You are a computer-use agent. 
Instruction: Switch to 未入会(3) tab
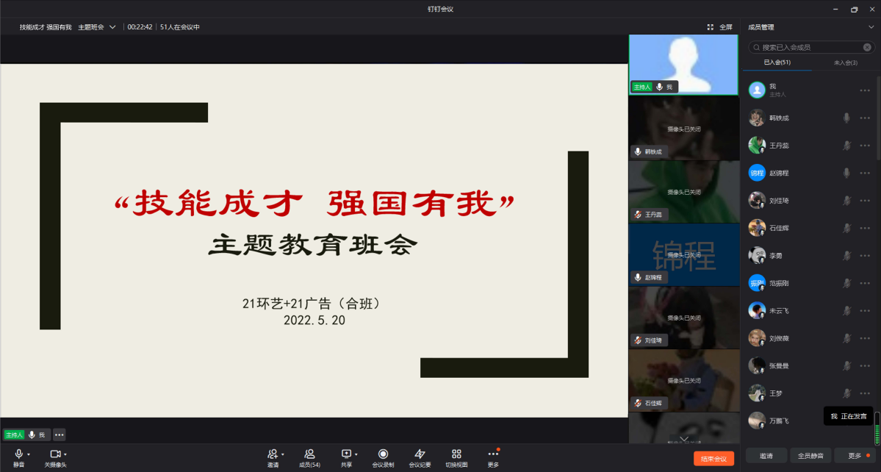pyautogui.click(x=846, y=62)
